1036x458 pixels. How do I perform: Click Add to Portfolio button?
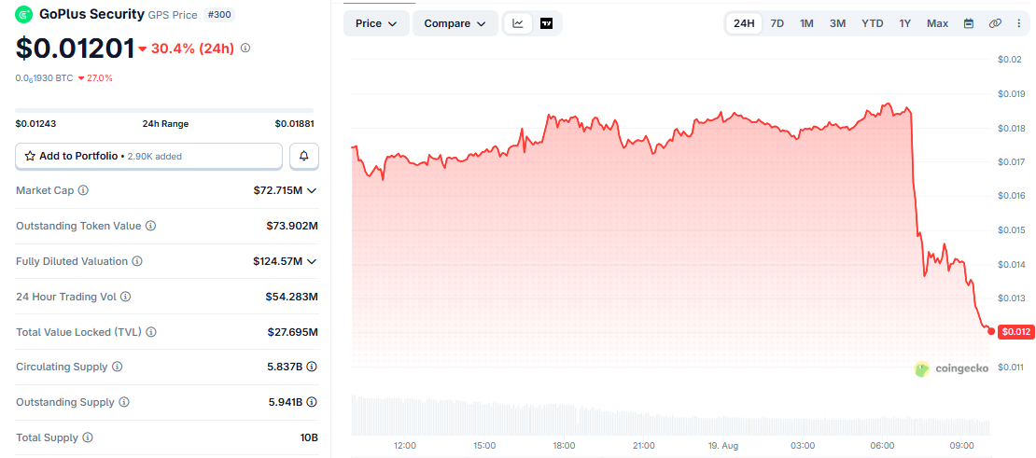click(x=149, y=156)
